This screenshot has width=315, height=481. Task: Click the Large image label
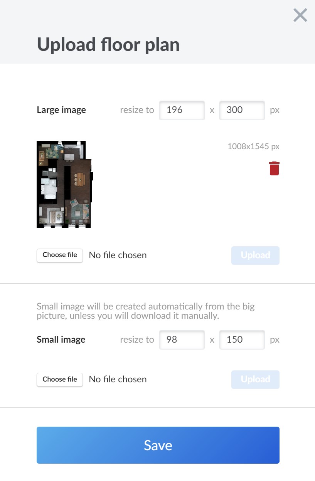pyautogui.click(x=61, y=110)
